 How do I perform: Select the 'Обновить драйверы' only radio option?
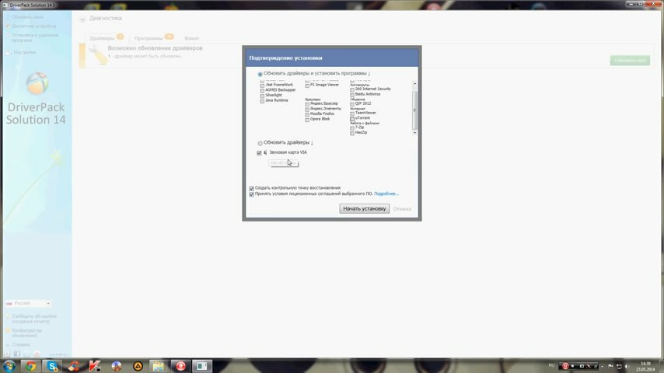click(260, 143)
